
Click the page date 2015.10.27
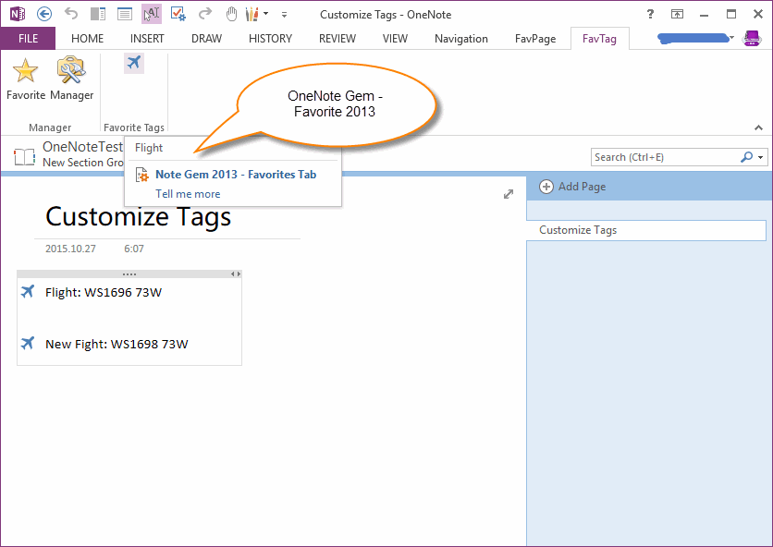[x=70, y=249]
